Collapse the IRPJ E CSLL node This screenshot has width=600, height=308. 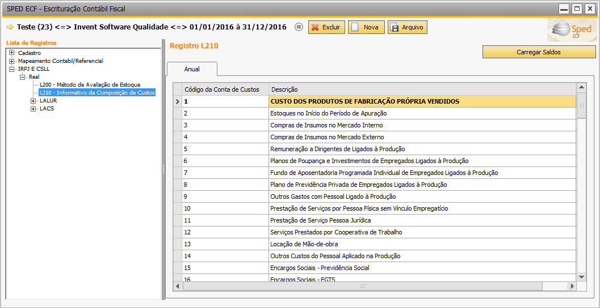click(12, 69)
